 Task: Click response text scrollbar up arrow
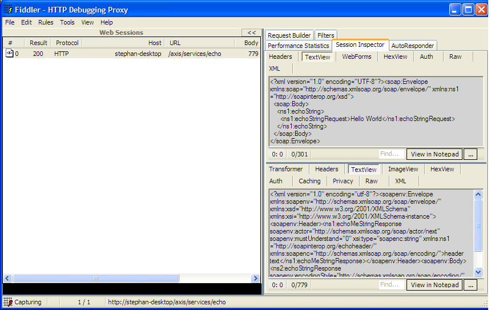coord(478,195)
